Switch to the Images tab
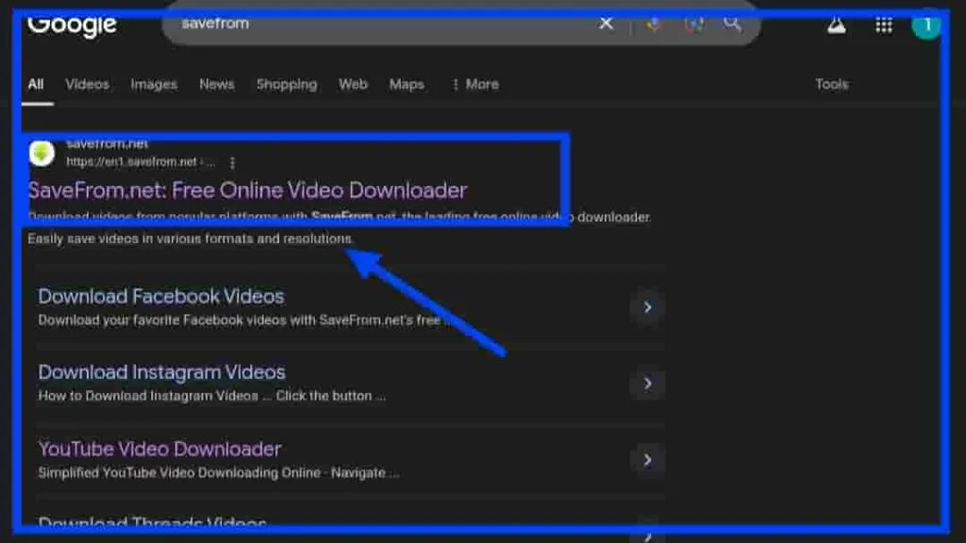 coord(154,84)
